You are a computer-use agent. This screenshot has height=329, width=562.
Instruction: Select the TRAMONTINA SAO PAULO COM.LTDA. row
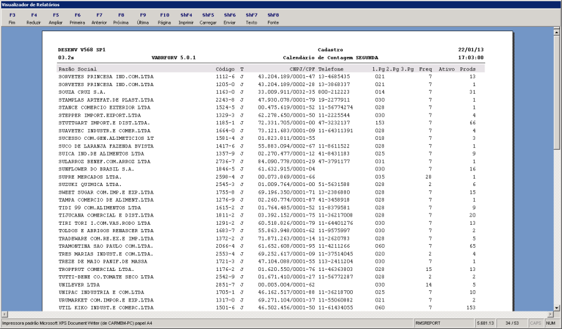pyautogui.click(x=267, y=246)
